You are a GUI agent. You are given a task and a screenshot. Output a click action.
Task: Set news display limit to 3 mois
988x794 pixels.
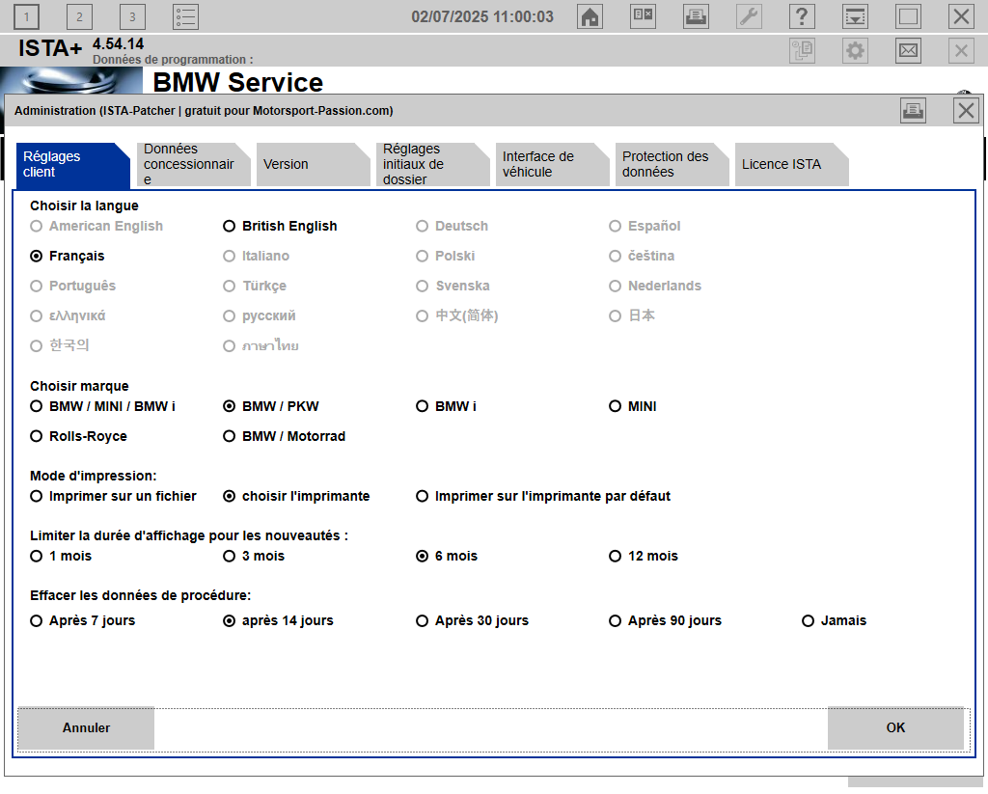pyautogui.click(x=254, y=557)
